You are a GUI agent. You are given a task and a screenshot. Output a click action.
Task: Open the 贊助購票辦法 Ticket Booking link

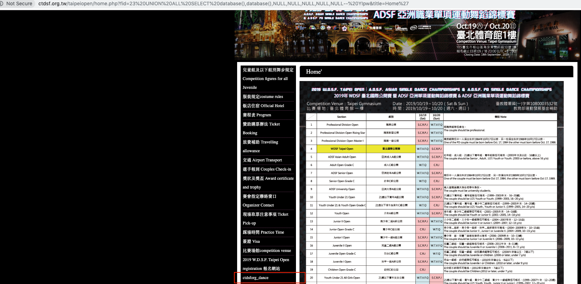pos(261,129)
